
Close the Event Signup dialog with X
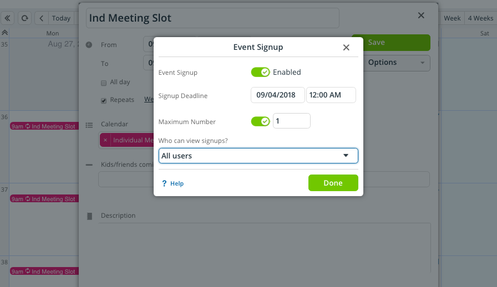(x=346, y=48)
